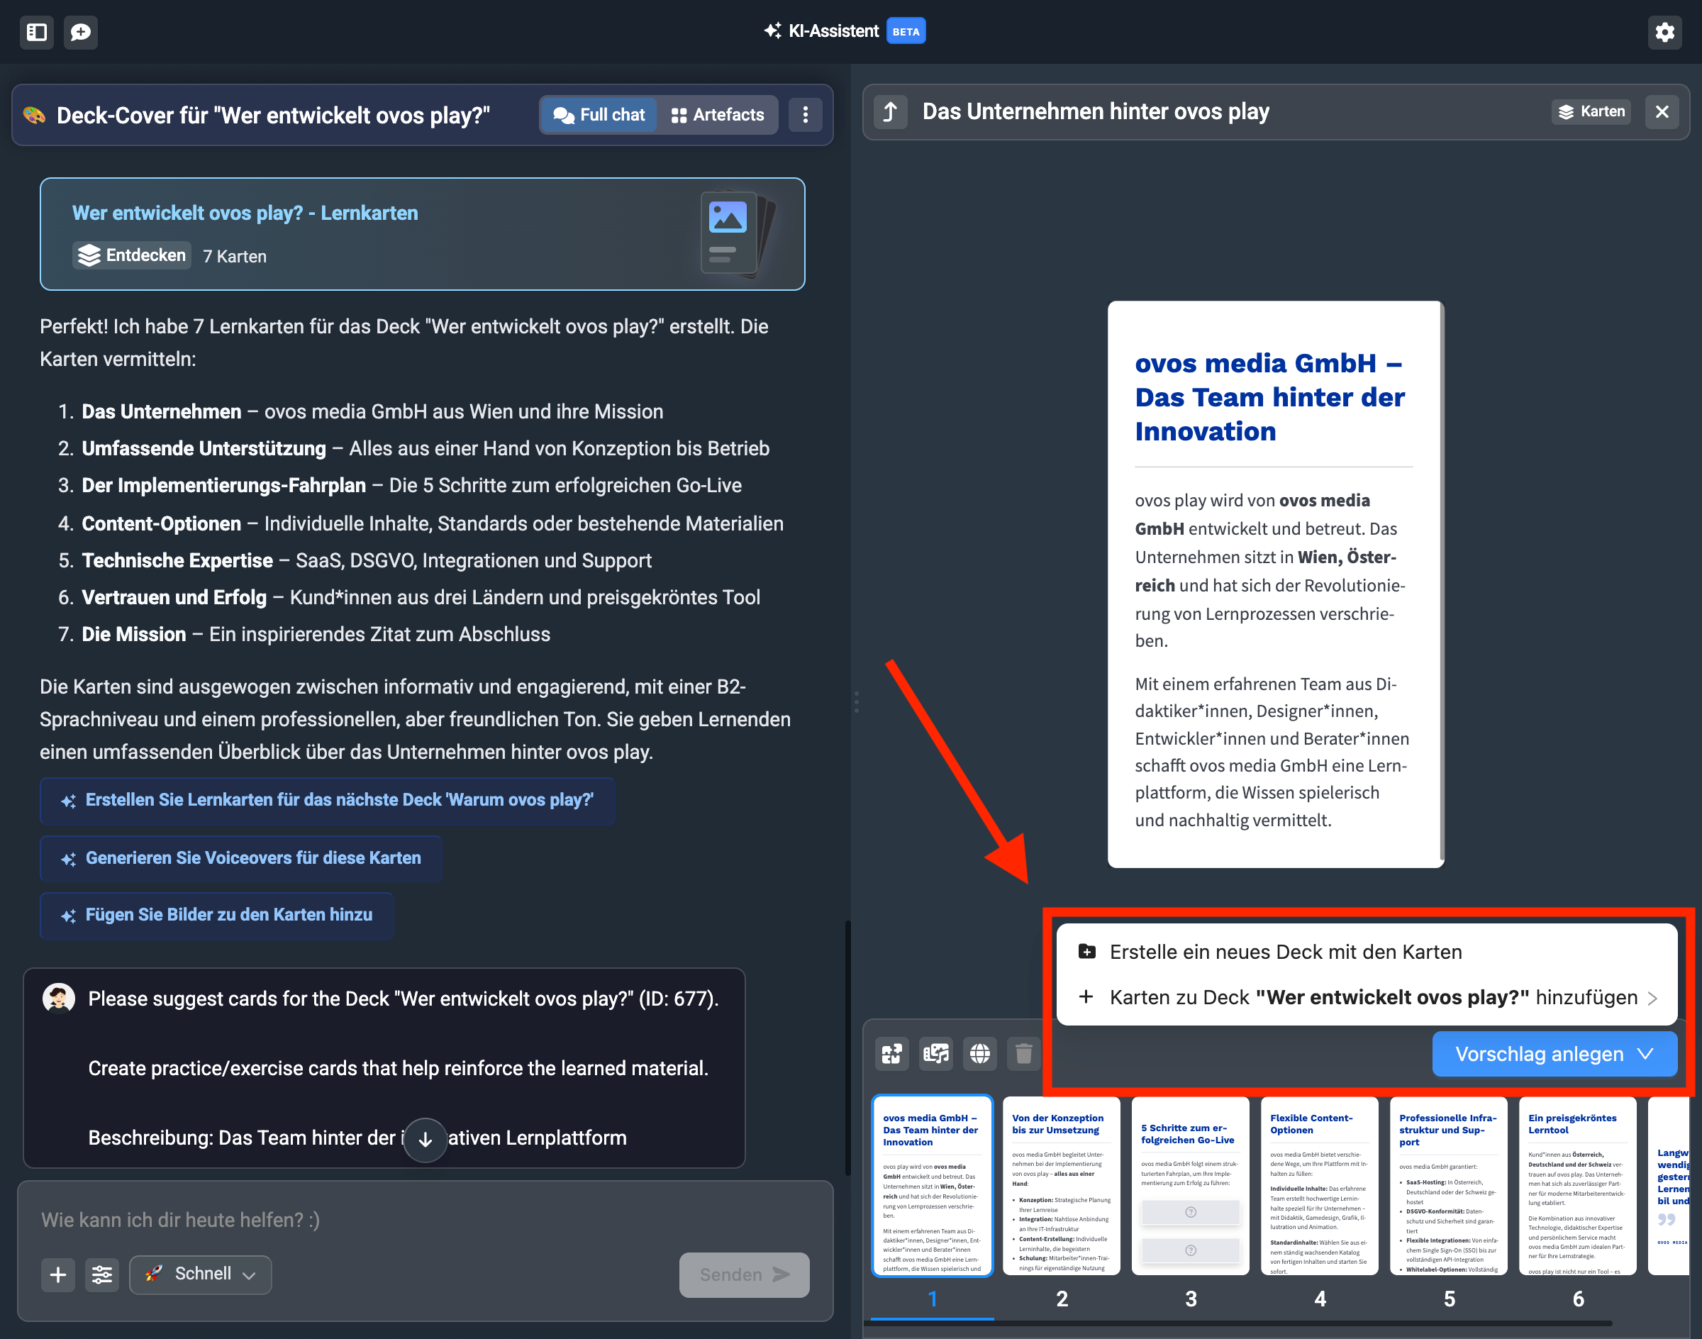
Task: Click the up-arrow icon beside panel title
Action: (x=891, y=112)
